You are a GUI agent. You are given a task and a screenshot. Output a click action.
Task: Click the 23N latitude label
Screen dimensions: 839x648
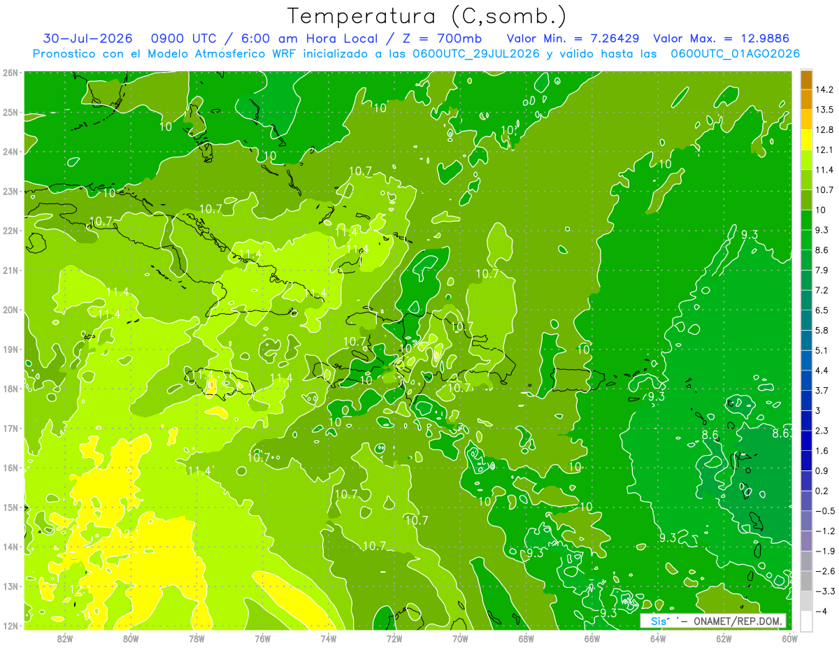tap(10, 191)
